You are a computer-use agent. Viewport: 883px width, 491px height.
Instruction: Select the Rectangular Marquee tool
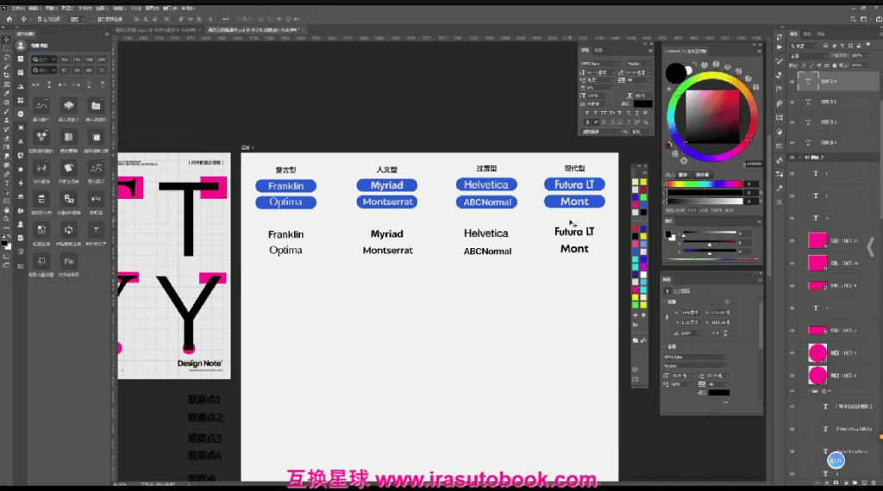[x=7, y=48]
